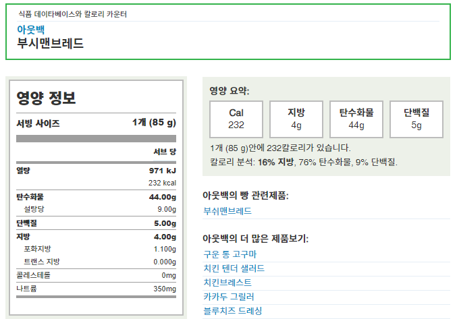Click the 나트륨 row label
The width and height of the screenshot is (457, 319).
26,289
